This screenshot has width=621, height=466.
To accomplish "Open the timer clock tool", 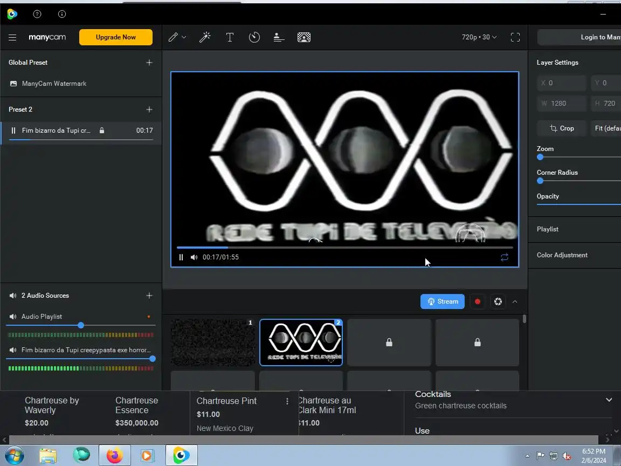I will point(254,37).
